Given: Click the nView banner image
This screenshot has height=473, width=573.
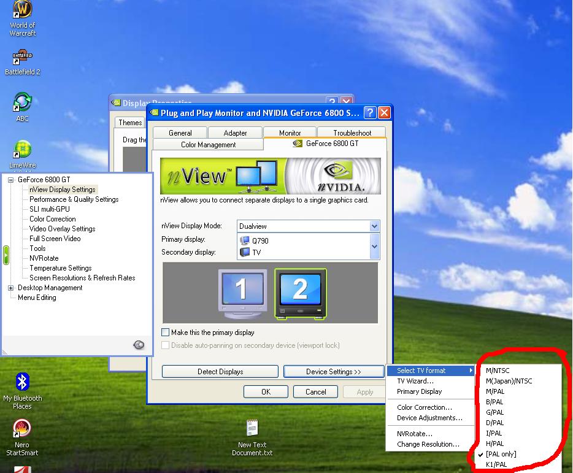Looking at the screenshot, I should coord(271,176).
